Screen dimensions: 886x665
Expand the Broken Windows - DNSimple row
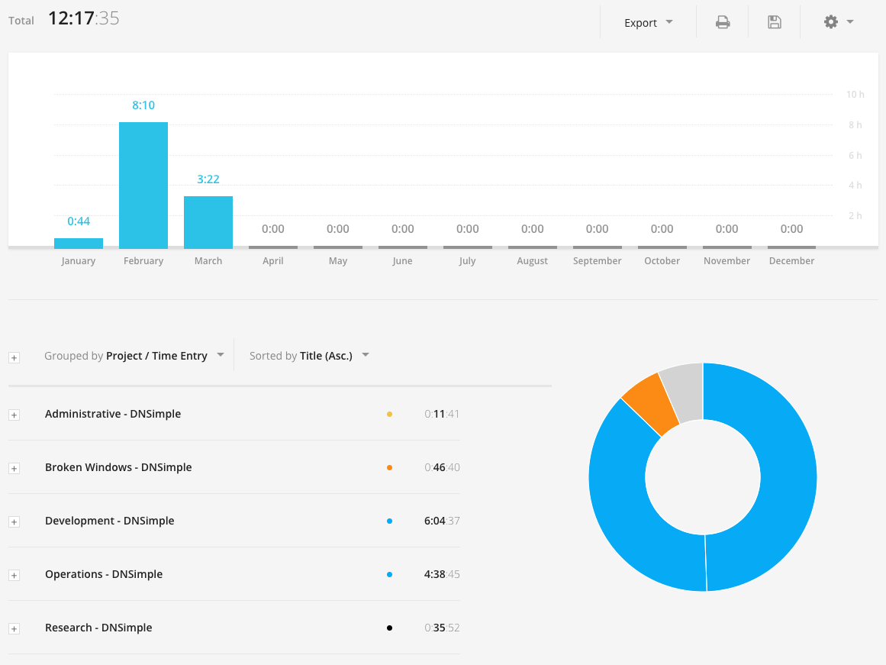click(14, 468)
